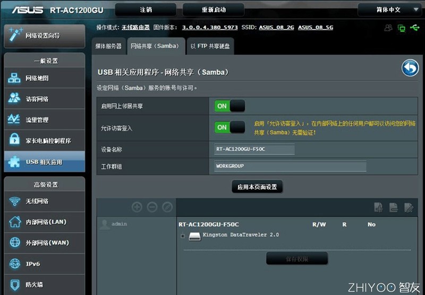Click the 保存权限 save permission button

pyautogui.click(x=297, y=259)
